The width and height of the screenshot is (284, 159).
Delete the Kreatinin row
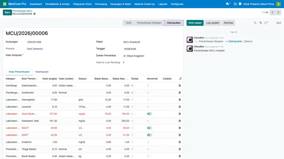tap(180, 142)
